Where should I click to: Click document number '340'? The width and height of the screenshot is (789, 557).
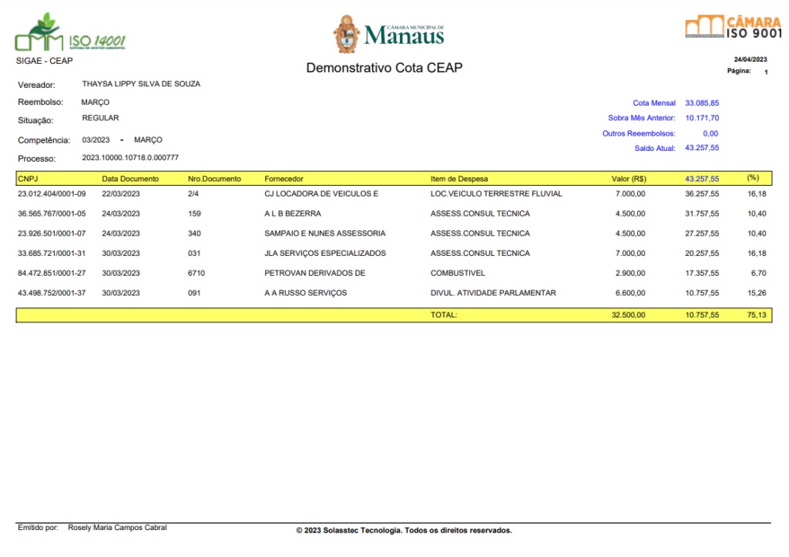[x=194, y=233]
